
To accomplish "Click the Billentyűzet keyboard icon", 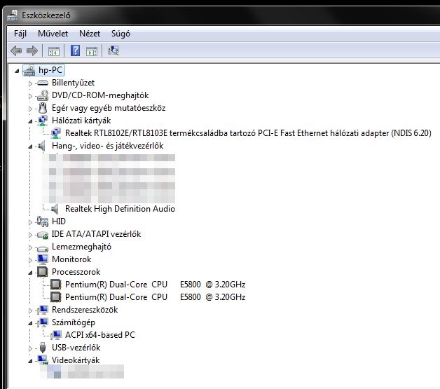I will pos(43,83).
